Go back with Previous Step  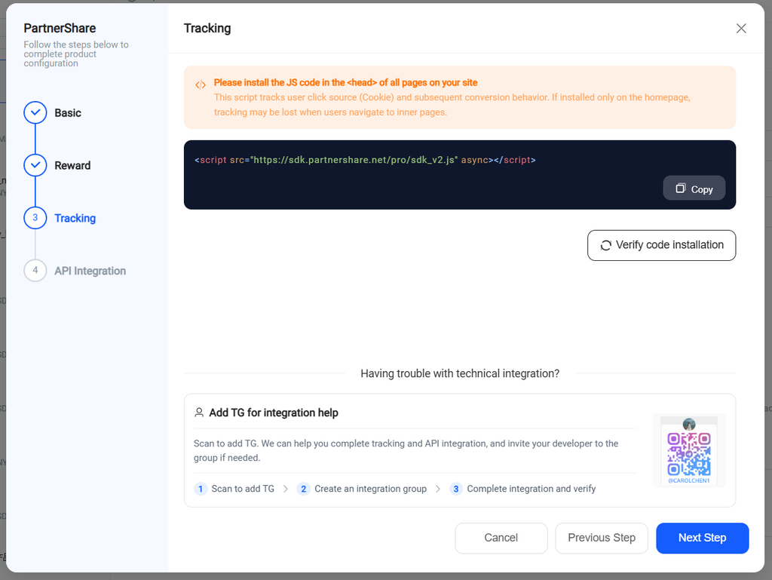[x=601, y=538]
